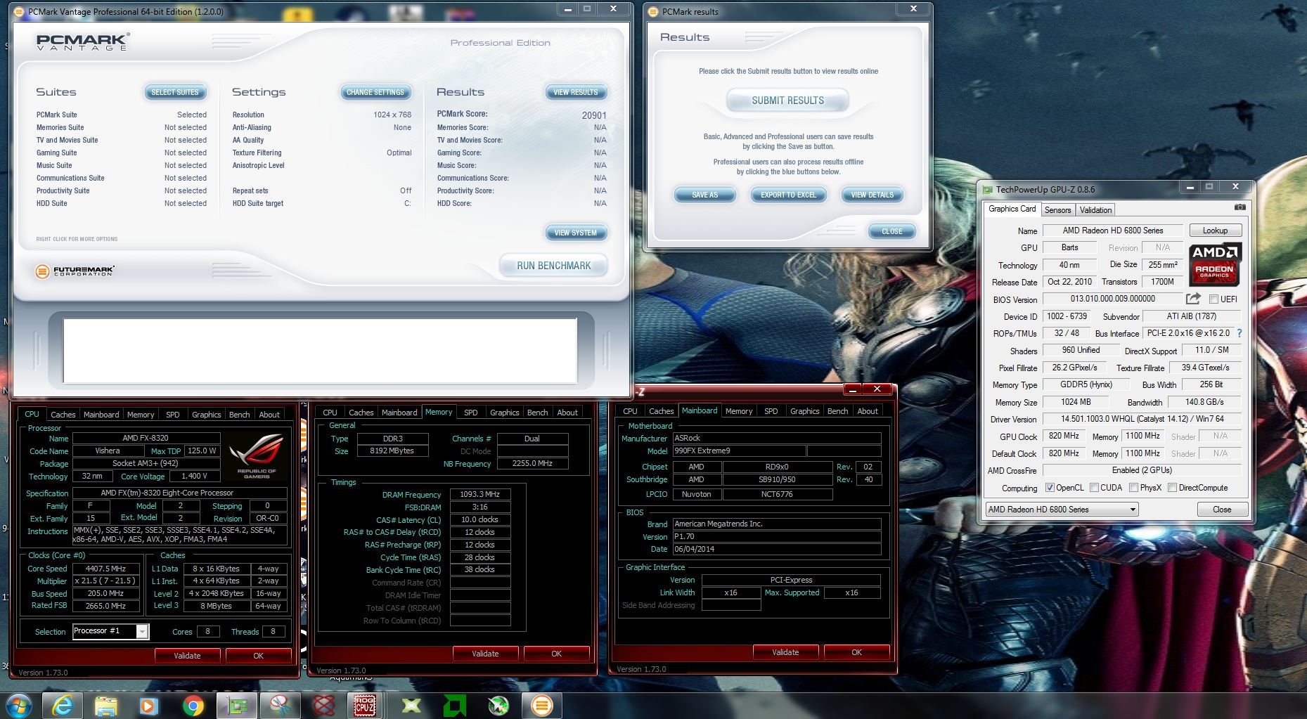Click the PCMark Vantage logo
This screenshot has height=719, width=1307.
pyautogui.click(x=83, y=42)
